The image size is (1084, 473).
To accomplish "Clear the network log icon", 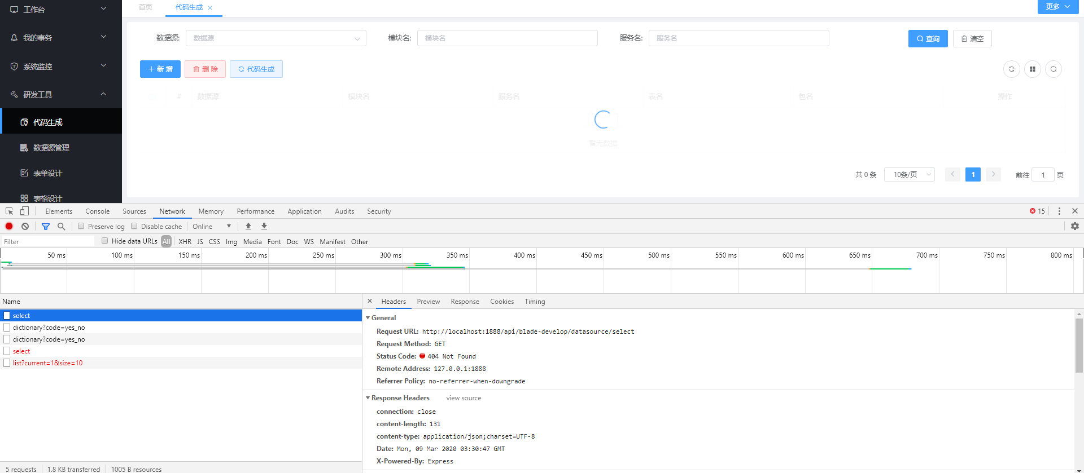I will (25, 226).
